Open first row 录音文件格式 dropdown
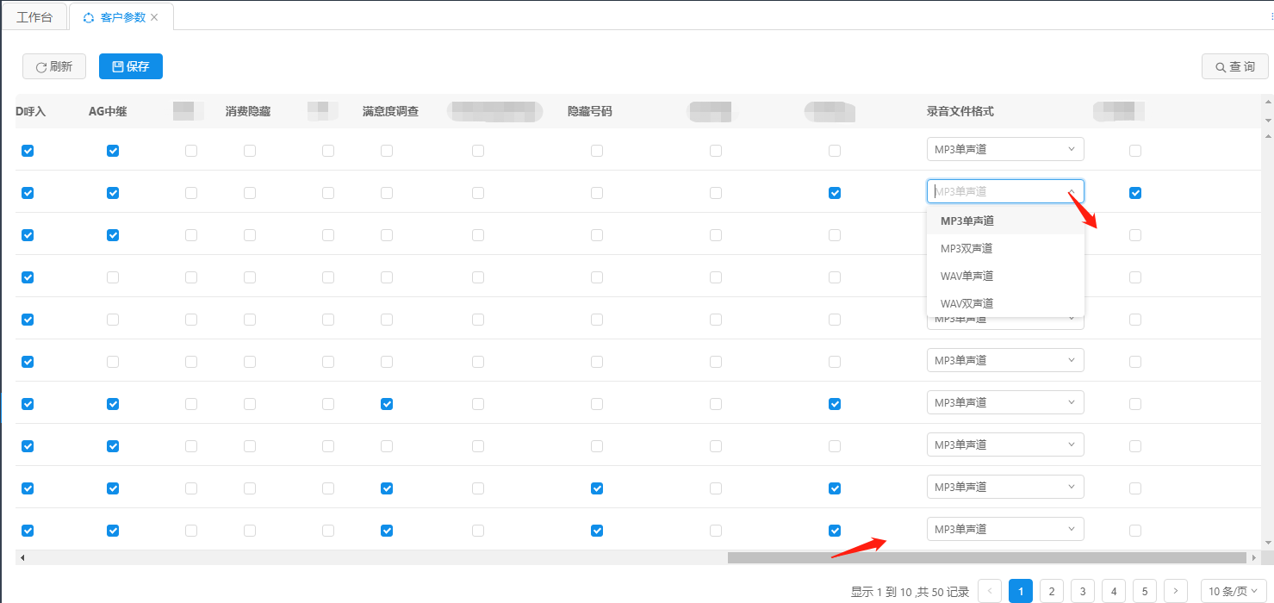Image resolution: width=1274 pixels, height=603 pixels. tap(1004, 149)
